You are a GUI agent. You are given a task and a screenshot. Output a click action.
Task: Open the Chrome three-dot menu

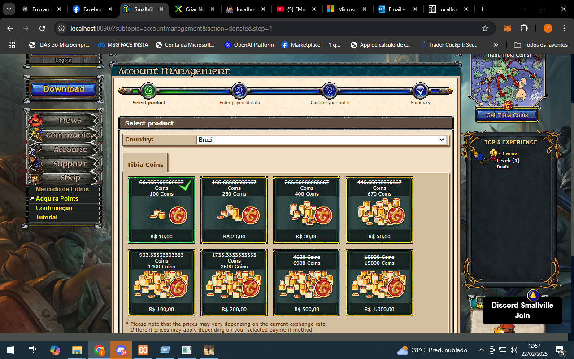click(x=563, y=28)
